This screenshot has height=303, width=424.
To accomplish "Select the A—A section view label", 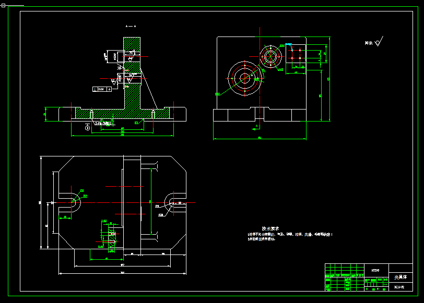I will (x=131, y=26).
